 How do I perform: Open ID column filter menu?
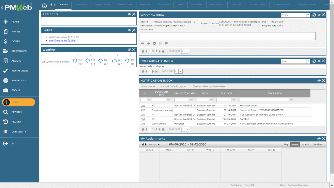click(149, 100)
